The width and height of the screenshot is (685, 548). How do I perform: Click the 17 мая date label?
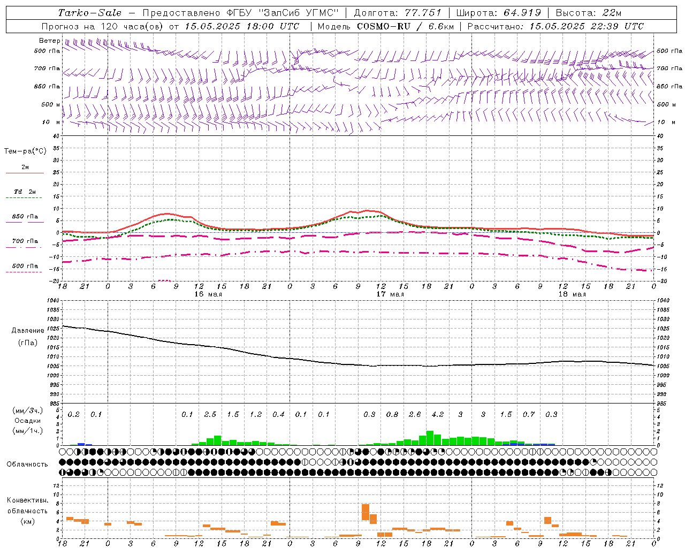390,294
